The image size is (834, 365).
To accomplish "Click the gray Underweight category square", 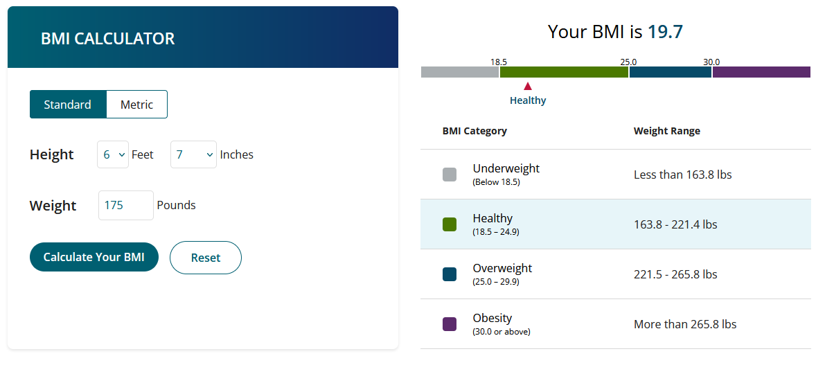I will [x=450, y=175].
